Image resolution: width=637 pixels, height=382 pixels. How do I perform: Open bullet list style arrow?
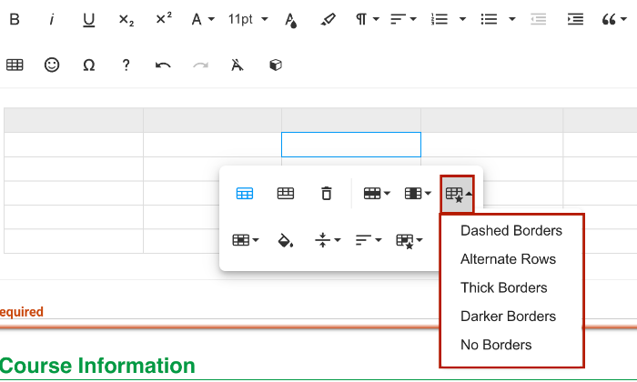pyautogui.click(x=511, y=19)
